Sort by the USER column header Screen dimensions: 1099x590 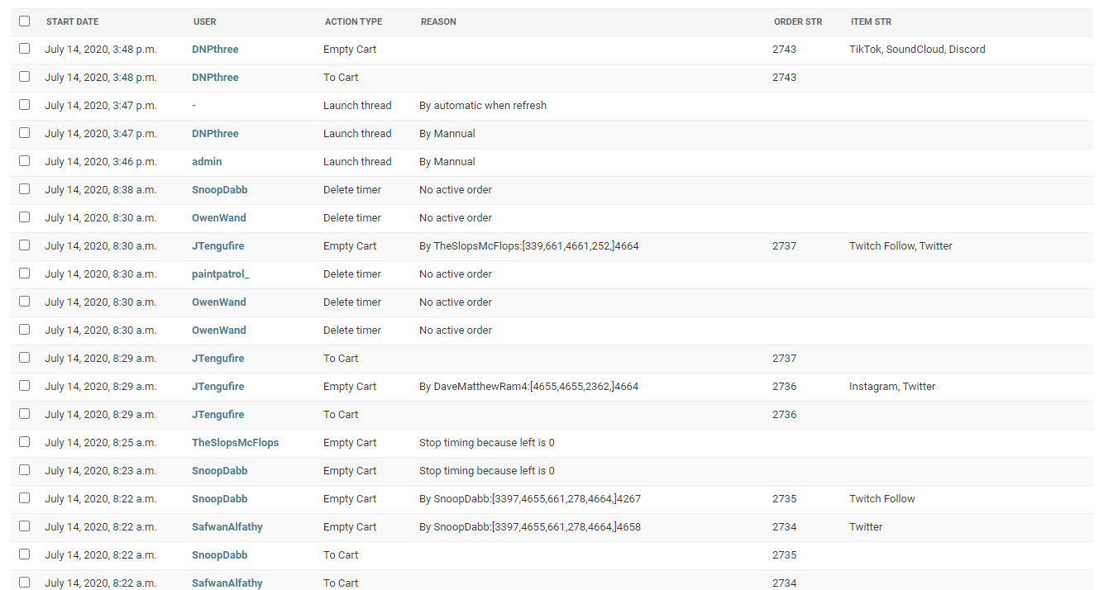coord(204,21)
